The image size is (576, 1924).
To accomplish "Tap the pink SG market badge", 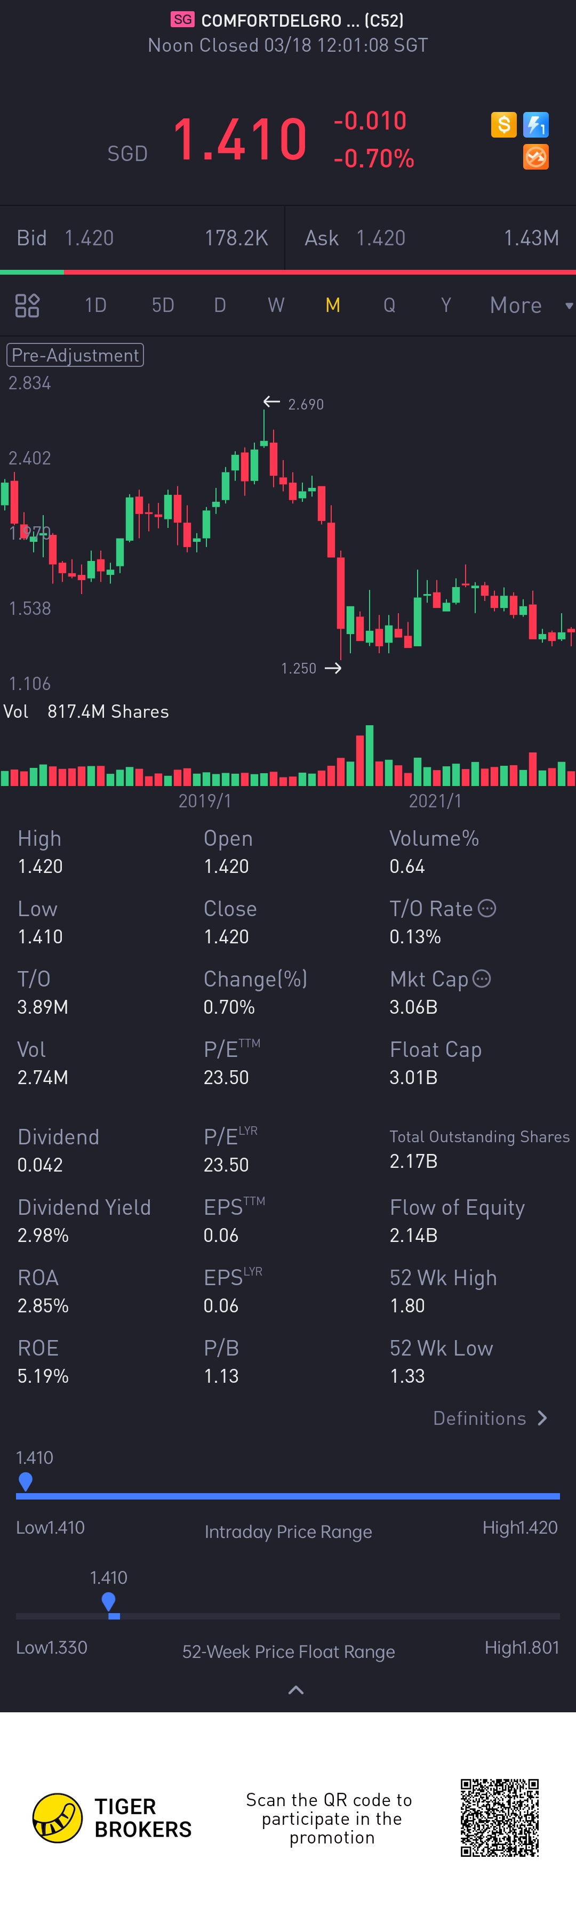I will point(182,19).
